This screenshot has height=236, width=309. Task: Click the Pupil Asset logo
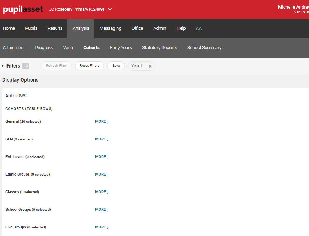click(23, 9)
